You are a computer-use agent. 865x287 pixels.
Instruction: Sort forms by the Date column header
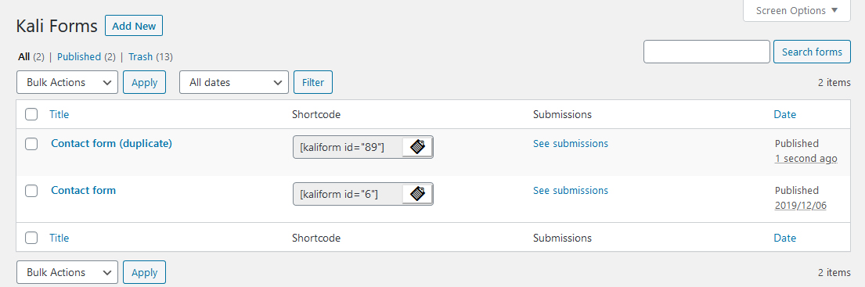point(784,115)
